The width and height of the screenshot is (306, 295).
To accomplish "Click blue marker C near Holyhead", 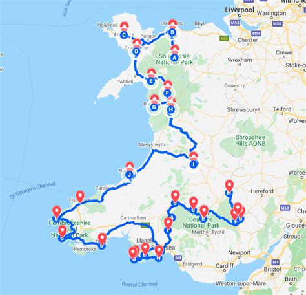I will (124, 35).
